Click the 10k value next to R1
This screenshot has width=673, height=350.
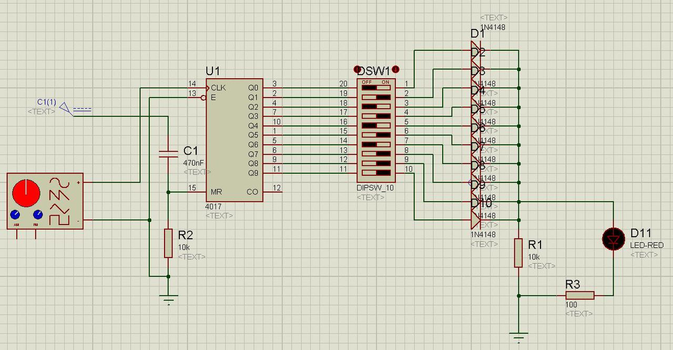(x=534, y=257)
